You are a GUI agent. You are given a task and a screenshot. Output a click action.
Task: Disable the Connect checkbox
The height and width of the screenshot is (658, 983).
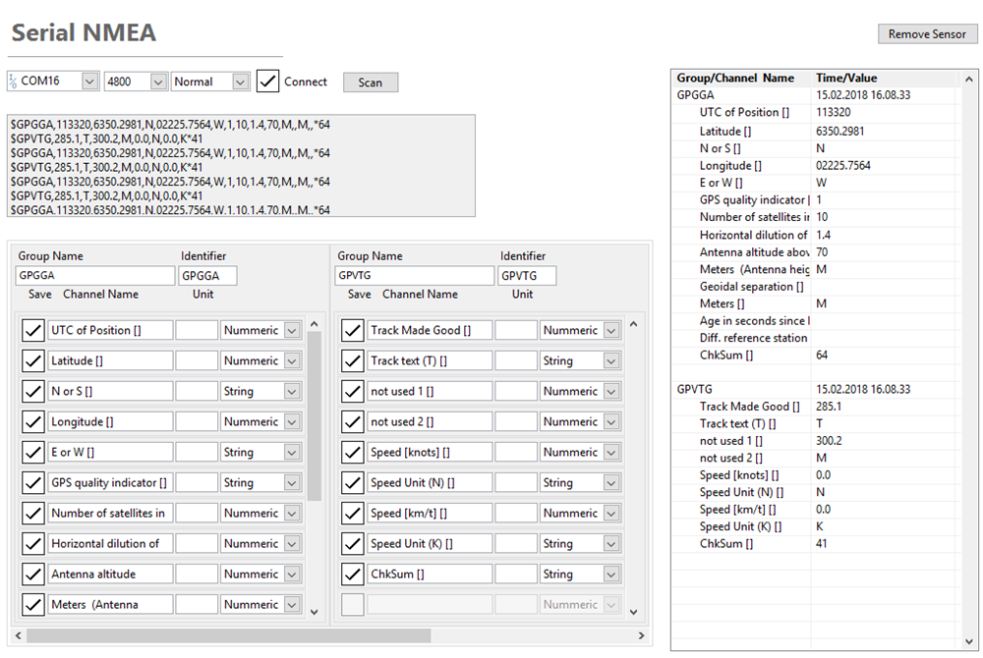pyautogui.click(x=267, y=82)
